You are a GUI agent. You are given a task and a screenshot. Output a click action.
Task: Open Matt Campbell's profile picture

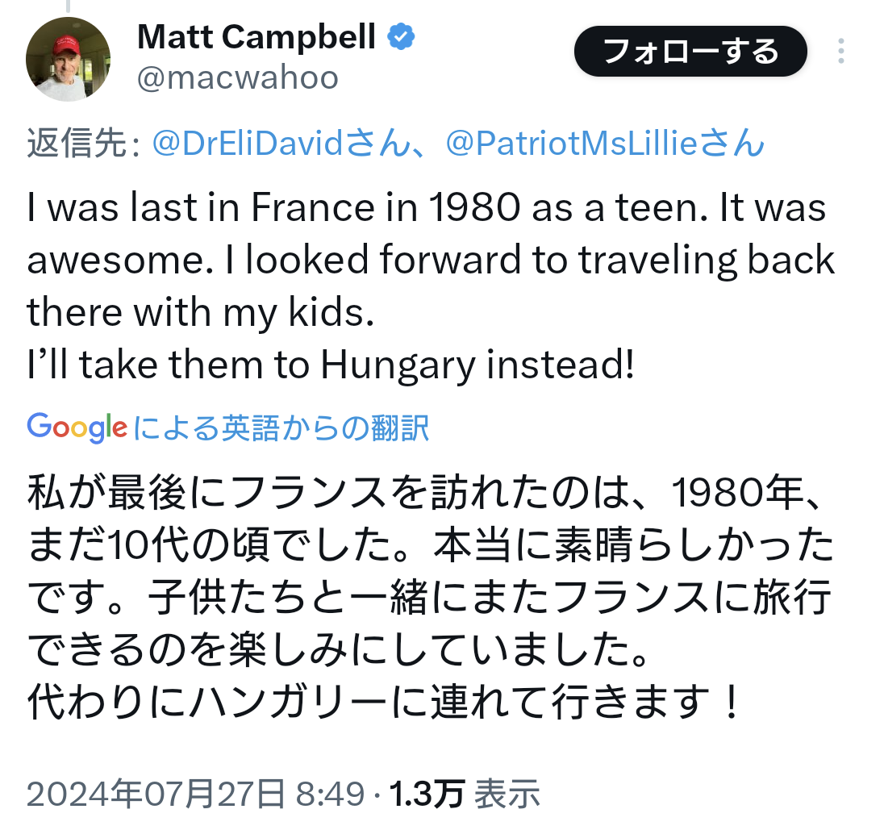pyautogui.click(x=68, y=59)
